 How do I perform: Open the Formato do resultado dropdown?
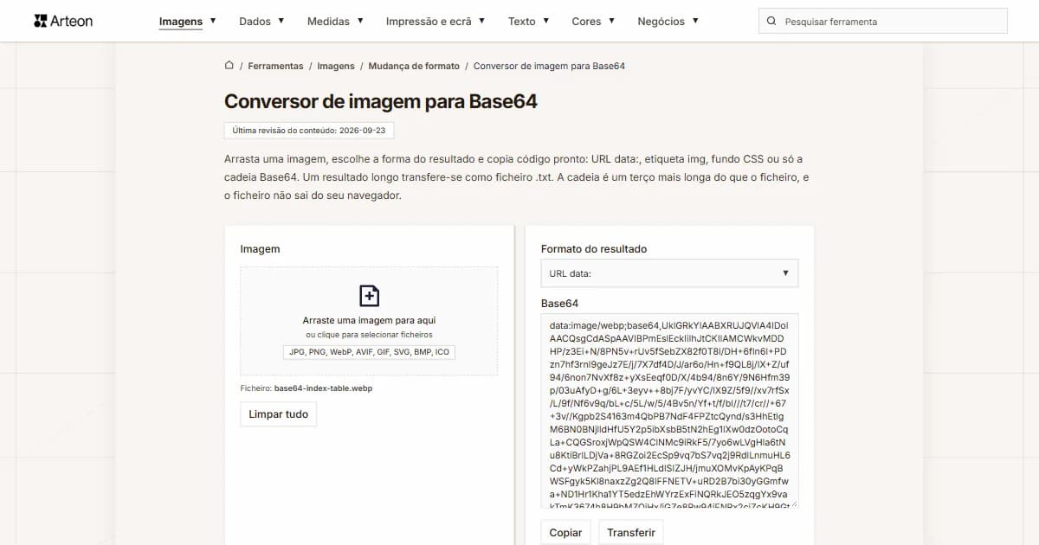[669, 273]
